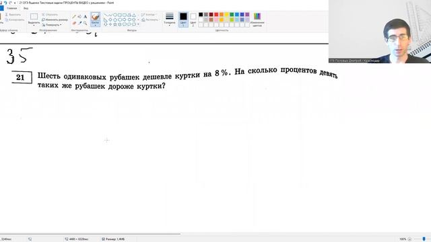Choose the Right triangle shape

tap(106, 19)
